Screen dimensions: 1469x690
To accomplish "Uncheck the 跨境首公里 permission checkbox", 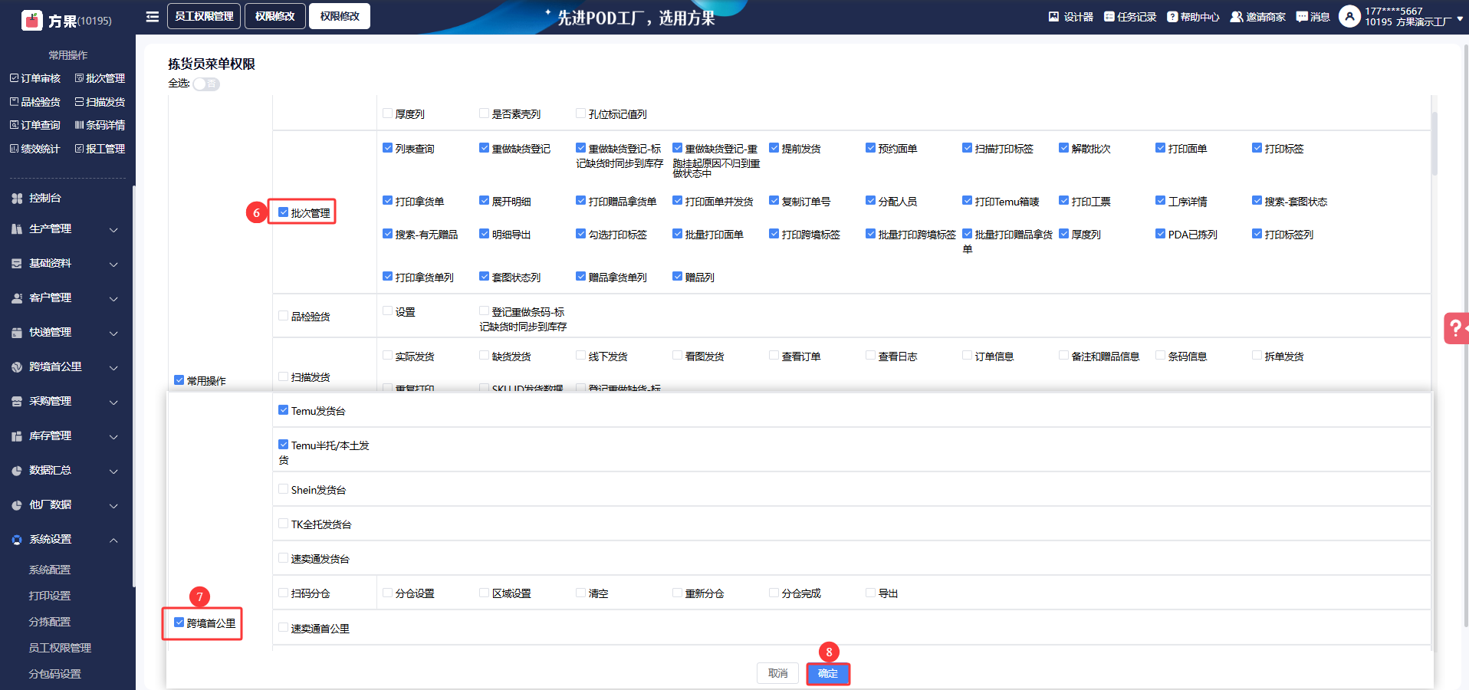I will click(x=179, y=623).
